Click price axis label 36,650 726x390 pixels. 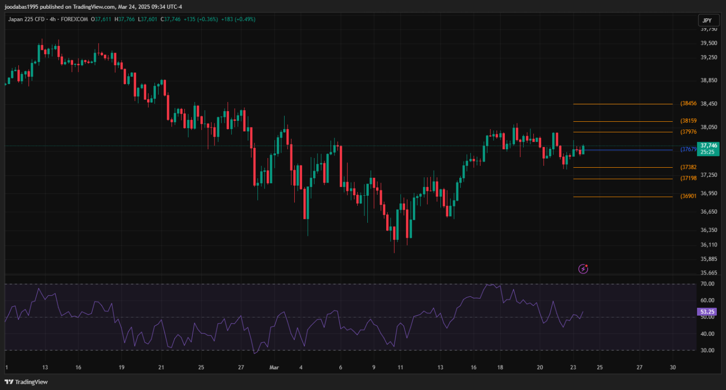click(x=709, y=212)
